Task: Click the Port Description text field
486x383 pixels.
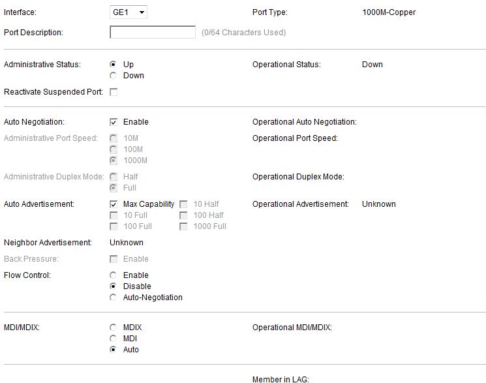Action: tap(153, 32)
